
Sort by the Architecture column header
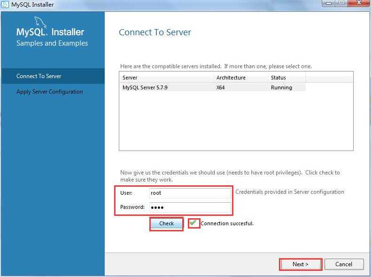[x=240, y=78]
